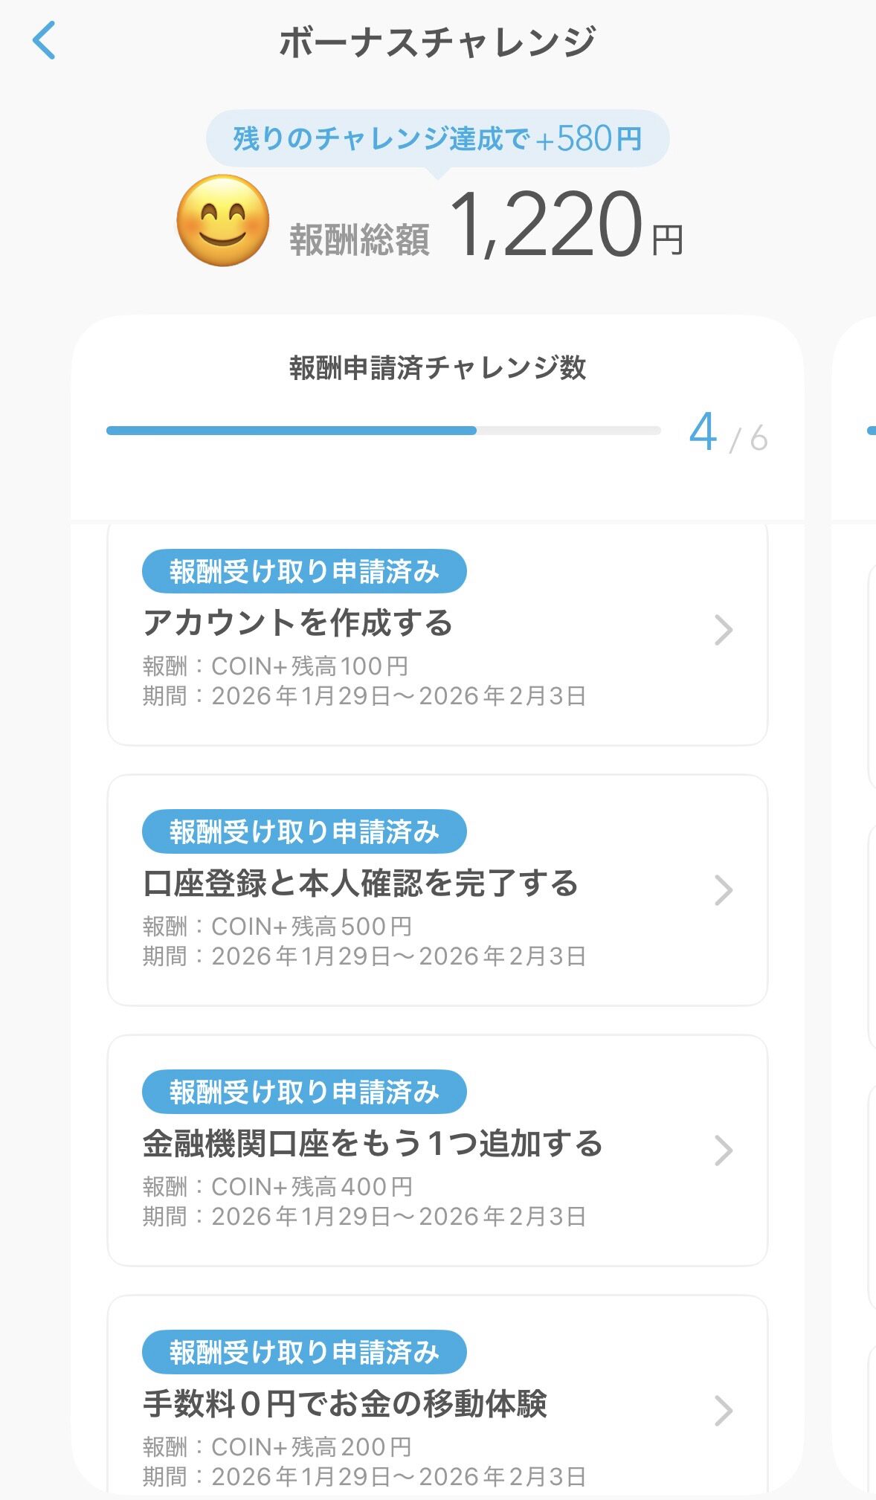
Task: Select the 報酬受け取り申請済み badge above 金融機関口座
Action: (304, 1092)
